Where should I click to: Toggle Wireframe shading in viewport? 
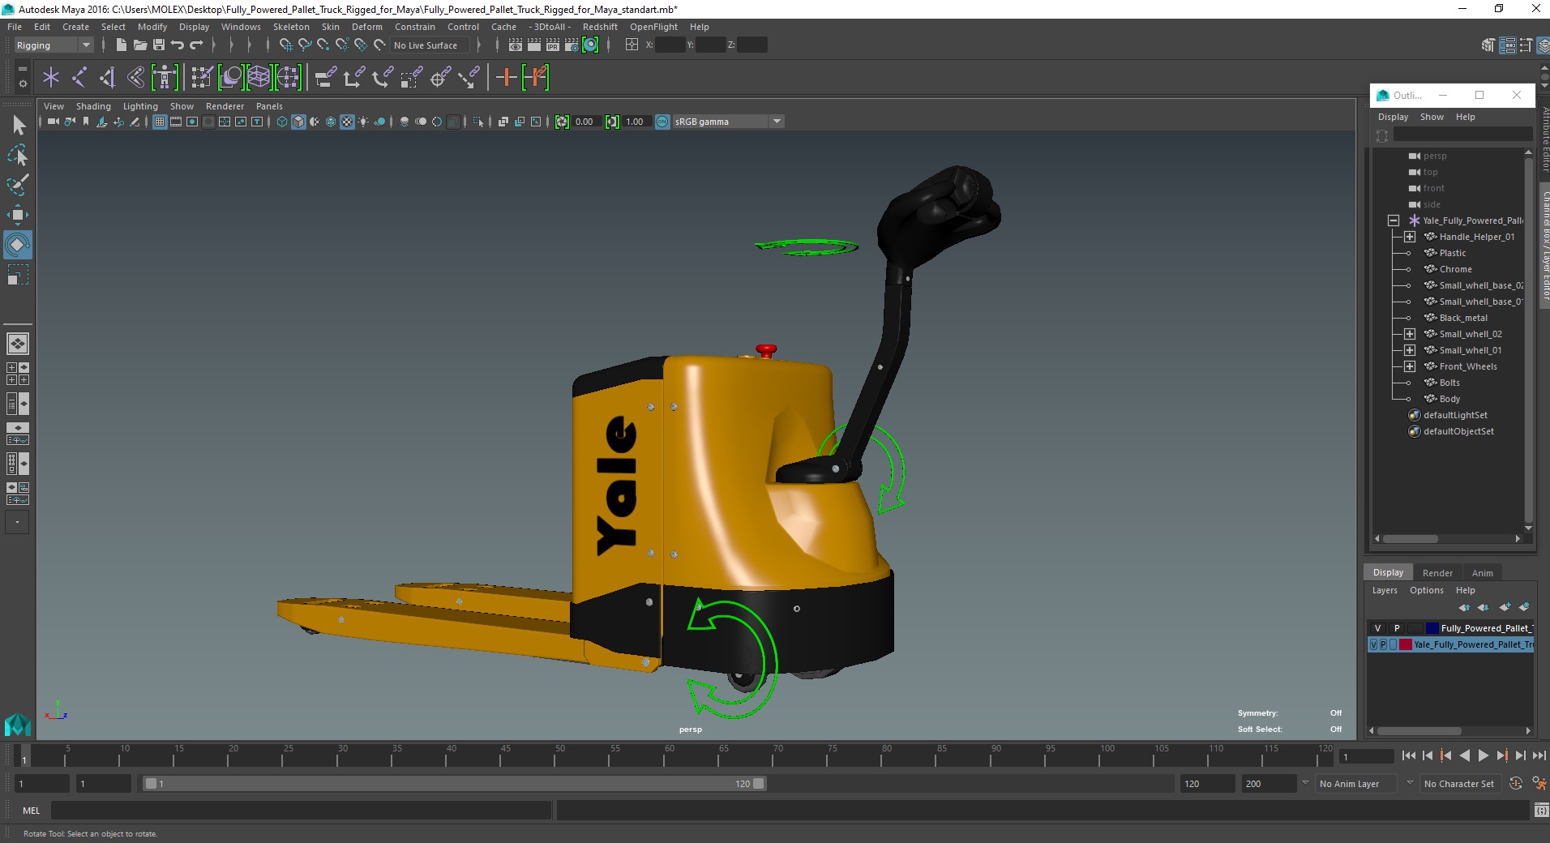click(282, 122)
